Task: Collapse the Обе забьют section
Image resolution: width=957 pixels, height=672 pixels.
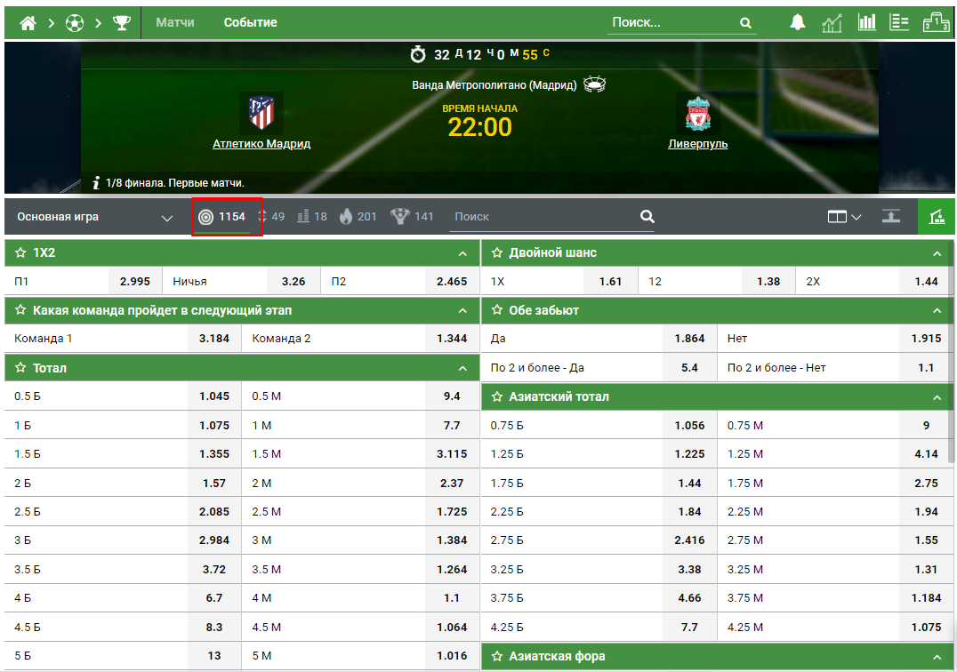Action: pos(937,311)
